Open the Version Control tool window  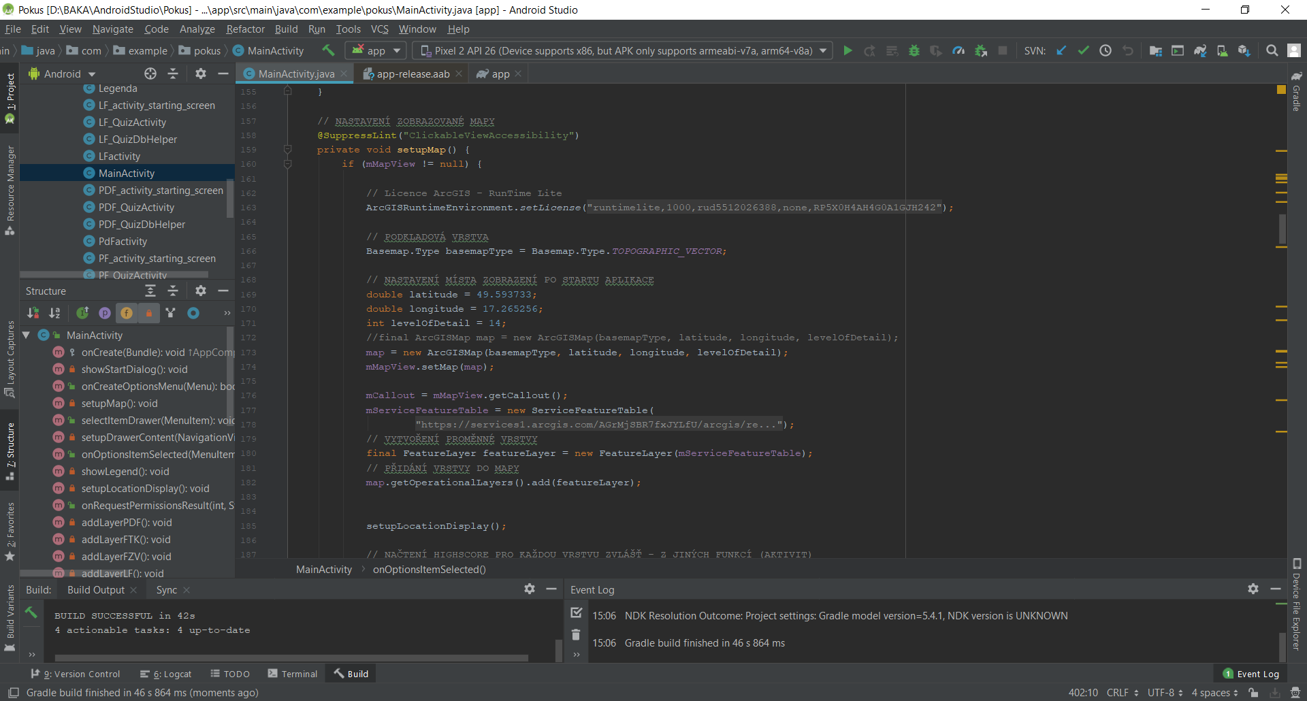pyautogui.click(x=76, y=674)
